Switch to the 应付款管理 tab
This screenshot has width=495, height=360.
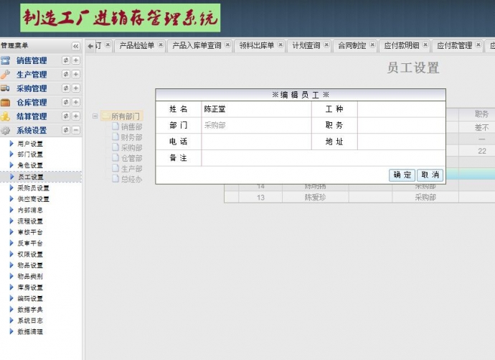click(x=455, y=45)
